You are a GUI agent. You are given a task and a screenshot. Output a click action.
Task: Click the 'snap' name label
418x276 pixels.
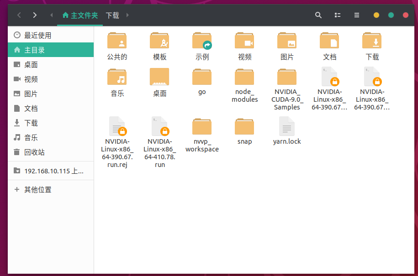point(244,141)
